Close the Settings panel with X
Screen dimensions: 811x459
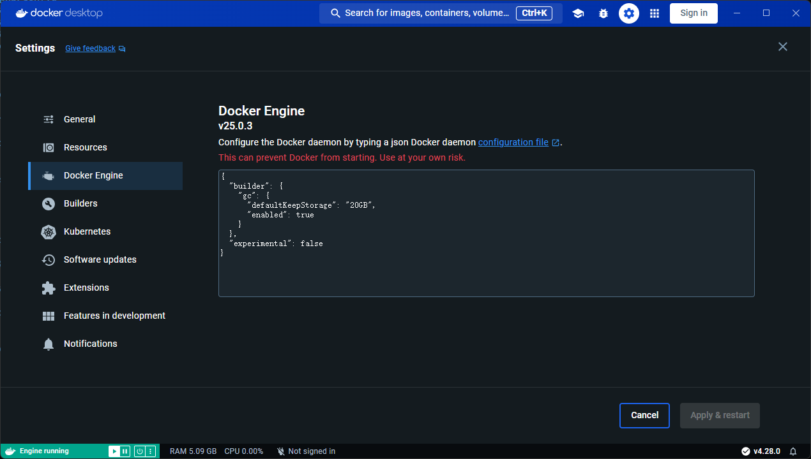(783, 47)
